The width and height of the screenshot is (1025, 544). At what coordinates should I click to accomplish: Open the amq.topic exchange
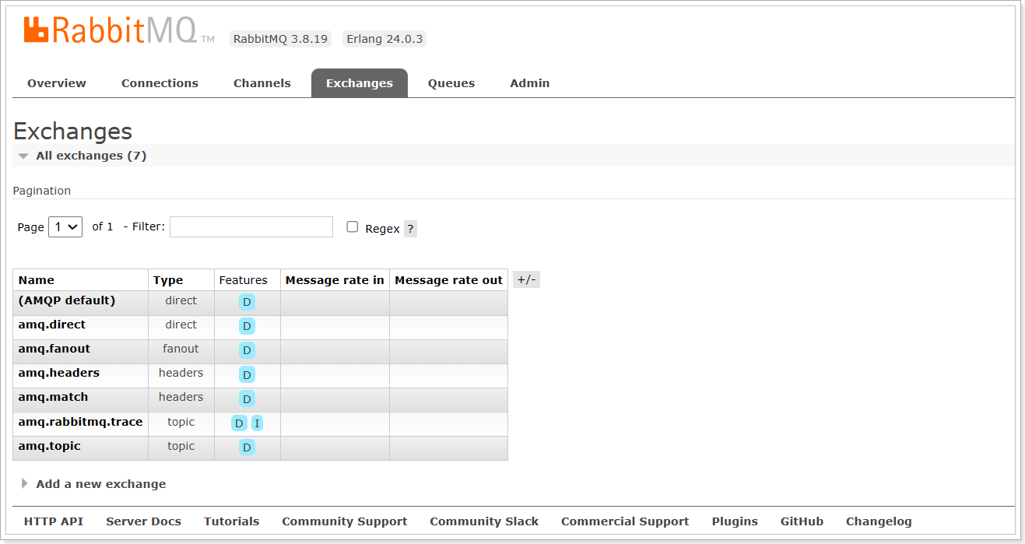(50, 446)
